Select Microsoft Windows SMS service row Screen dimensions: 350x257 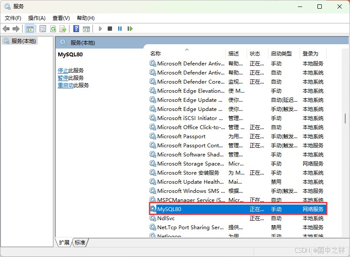coord(238,191)
